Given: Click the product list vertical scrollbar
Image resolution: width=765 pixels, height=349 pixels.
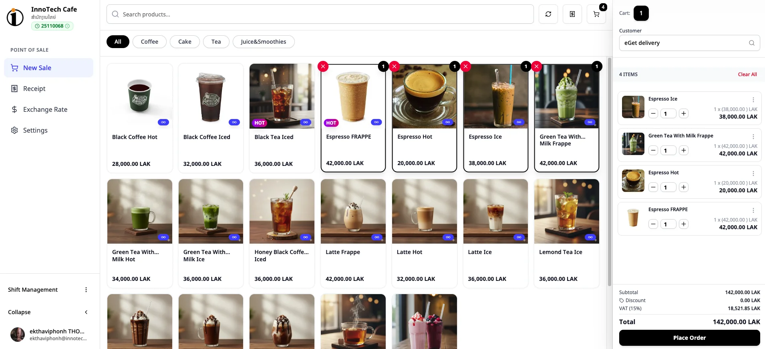Looking at the screenshot, I should pos(609,172).
